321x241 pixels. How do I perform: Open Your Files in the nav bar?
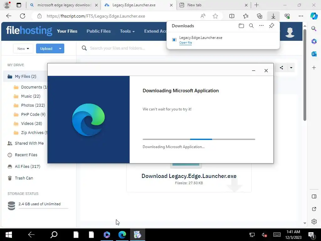tap(67, 31)
